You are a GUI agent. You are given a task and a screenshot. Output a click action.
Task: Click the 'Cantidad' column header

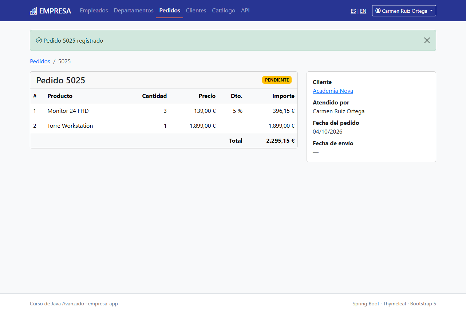pyautogui.click(x=154, y=96)
